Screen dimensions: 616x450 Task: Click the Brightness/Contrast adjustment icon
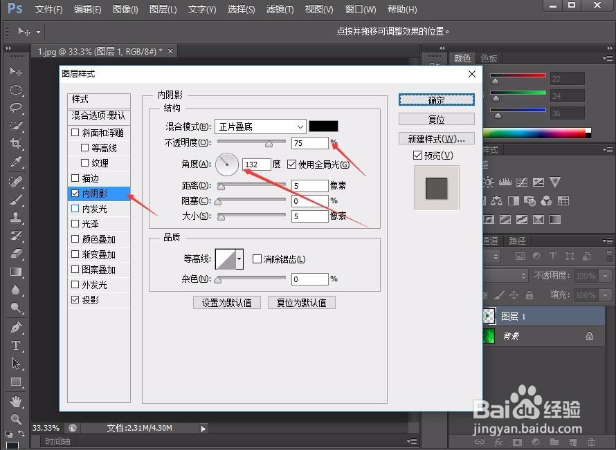pos(488,182)
